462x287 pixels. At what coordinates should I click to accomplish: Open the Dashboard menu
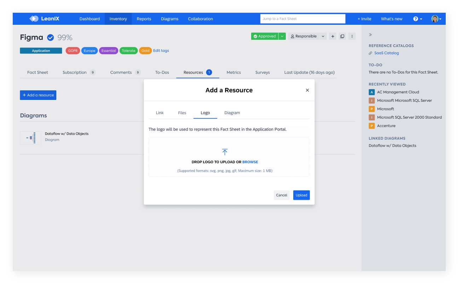point(89,19)
